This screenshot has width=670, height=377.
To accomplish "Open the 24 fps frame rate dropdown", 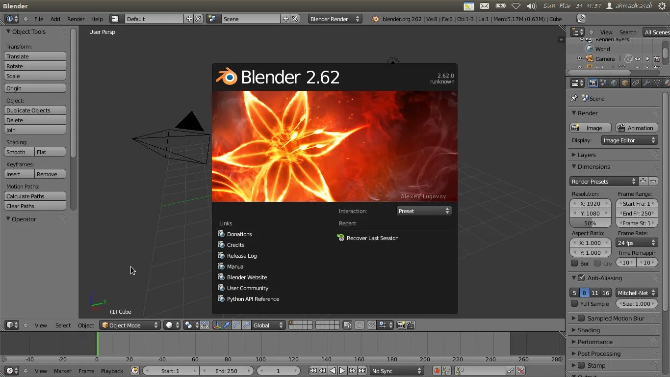I will (637, 242).
